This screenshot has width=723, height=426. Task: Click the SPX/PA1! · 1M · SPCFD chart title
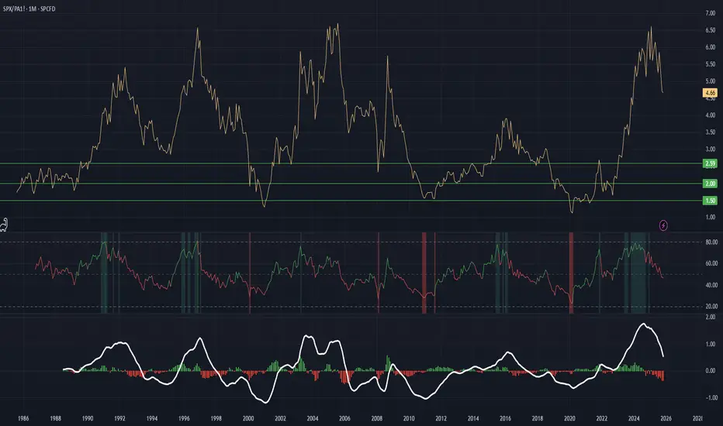tap(29, 9)
